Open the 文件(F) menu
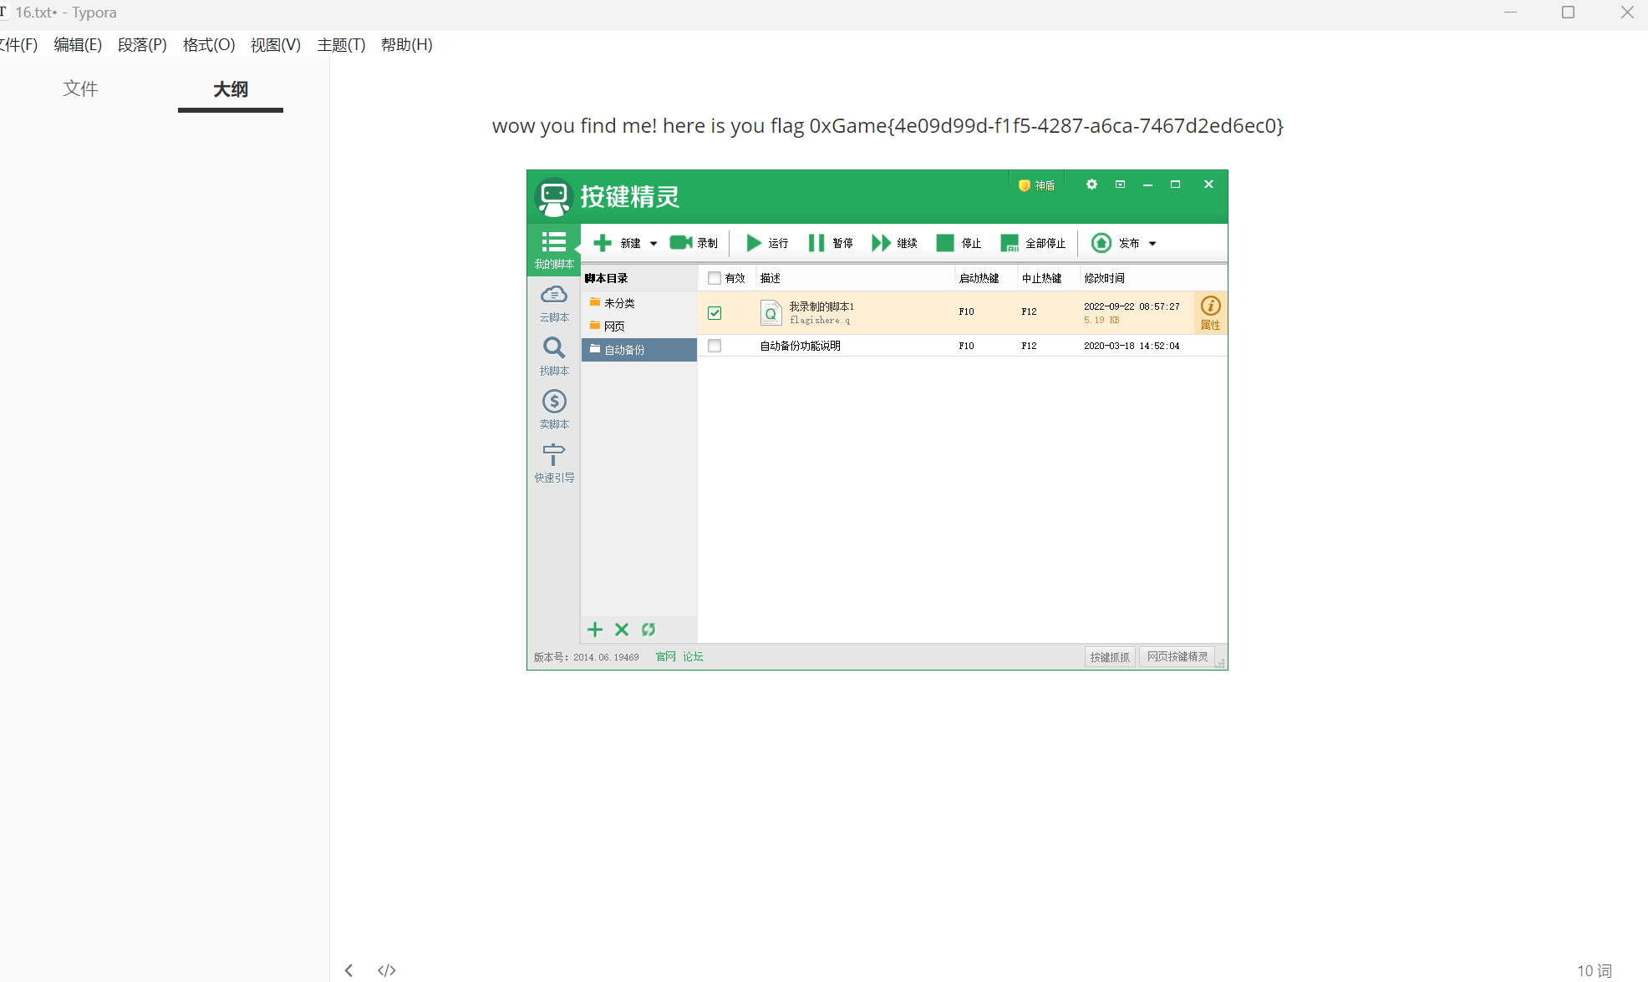The height and width of the screenshot is (982, 1648). [18, 44]
